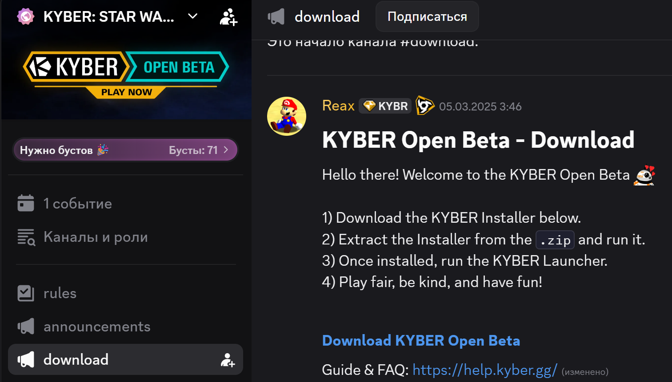Click the download channel title in header
The width and height of the screenshot is (672, 382).
[x=327, y=17]
